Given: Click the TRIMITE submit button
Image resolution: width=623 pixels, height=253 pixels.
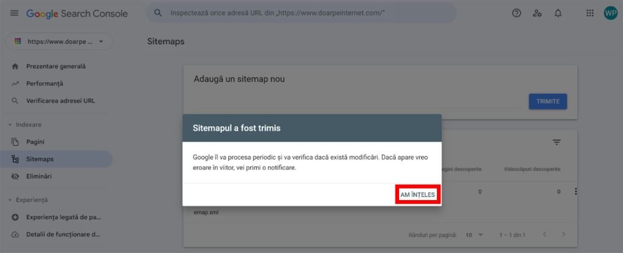Looking at the screenshot, I should coord(548,102).
